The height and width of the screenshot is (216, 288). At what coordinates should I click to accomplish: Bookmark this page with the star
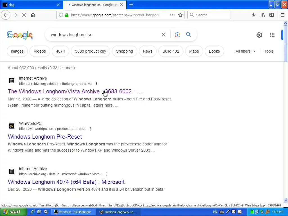click(180, 15)
